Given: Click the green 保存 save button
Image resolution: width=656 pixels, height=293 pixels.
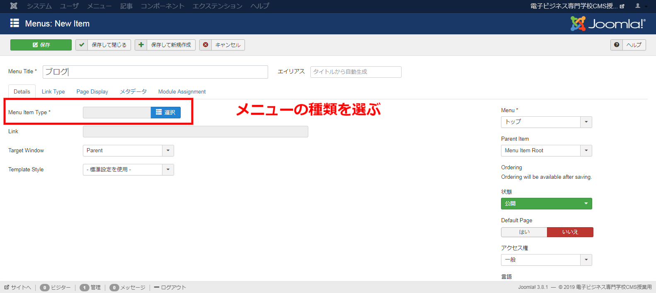Looking at the screenshot, I should click(x=41, y=45).
